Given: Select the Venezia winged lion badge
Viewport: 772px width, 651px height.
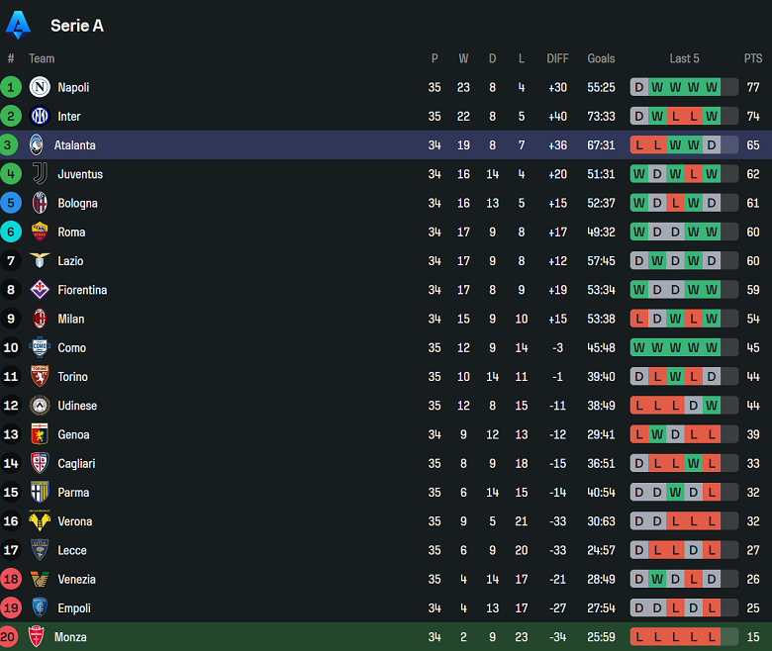Looking at the screenshot, I should 40,579.
